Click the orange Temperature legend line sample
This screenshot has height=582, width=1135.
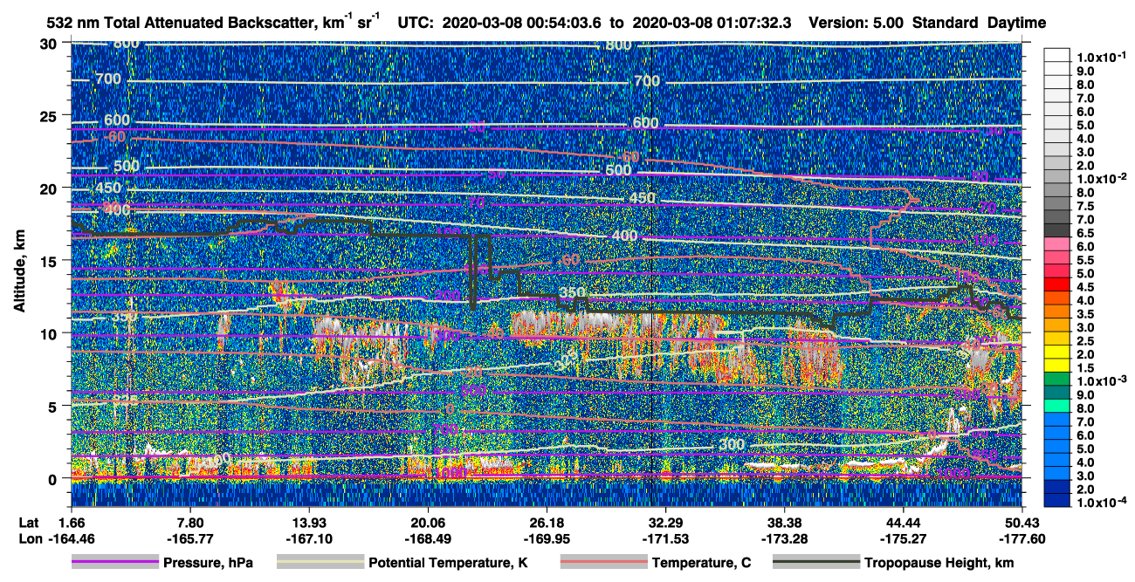click(x=602, y=563)
